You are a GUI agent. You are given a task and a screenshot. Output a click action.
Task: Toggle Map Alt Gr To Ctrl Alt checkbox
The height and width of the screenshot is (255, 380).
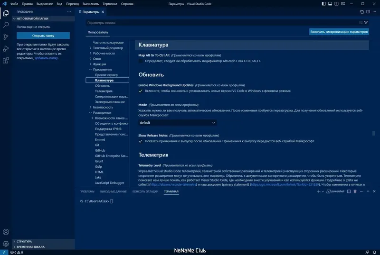[141, 61]
